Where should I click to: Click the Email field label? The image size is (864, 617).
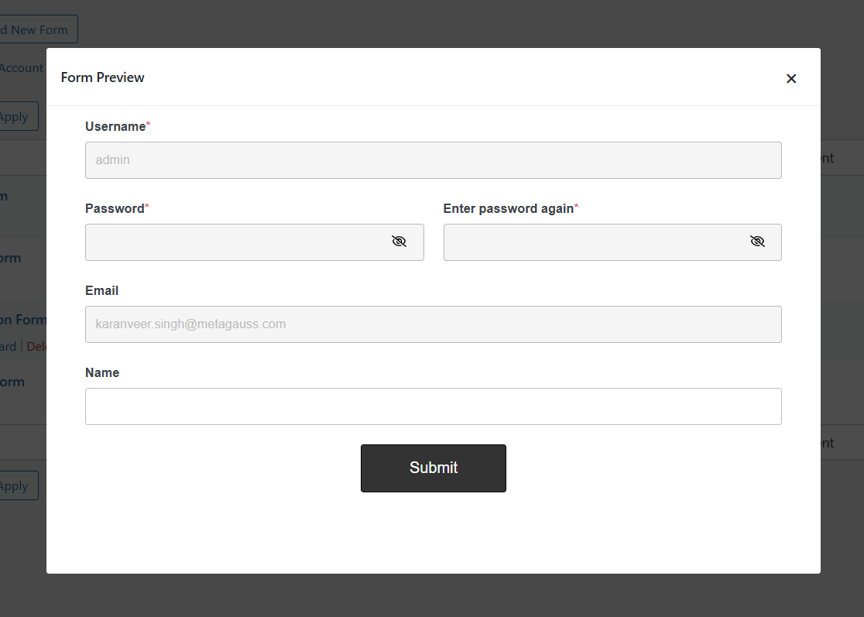pyautogui.click(x=101, y=290)
